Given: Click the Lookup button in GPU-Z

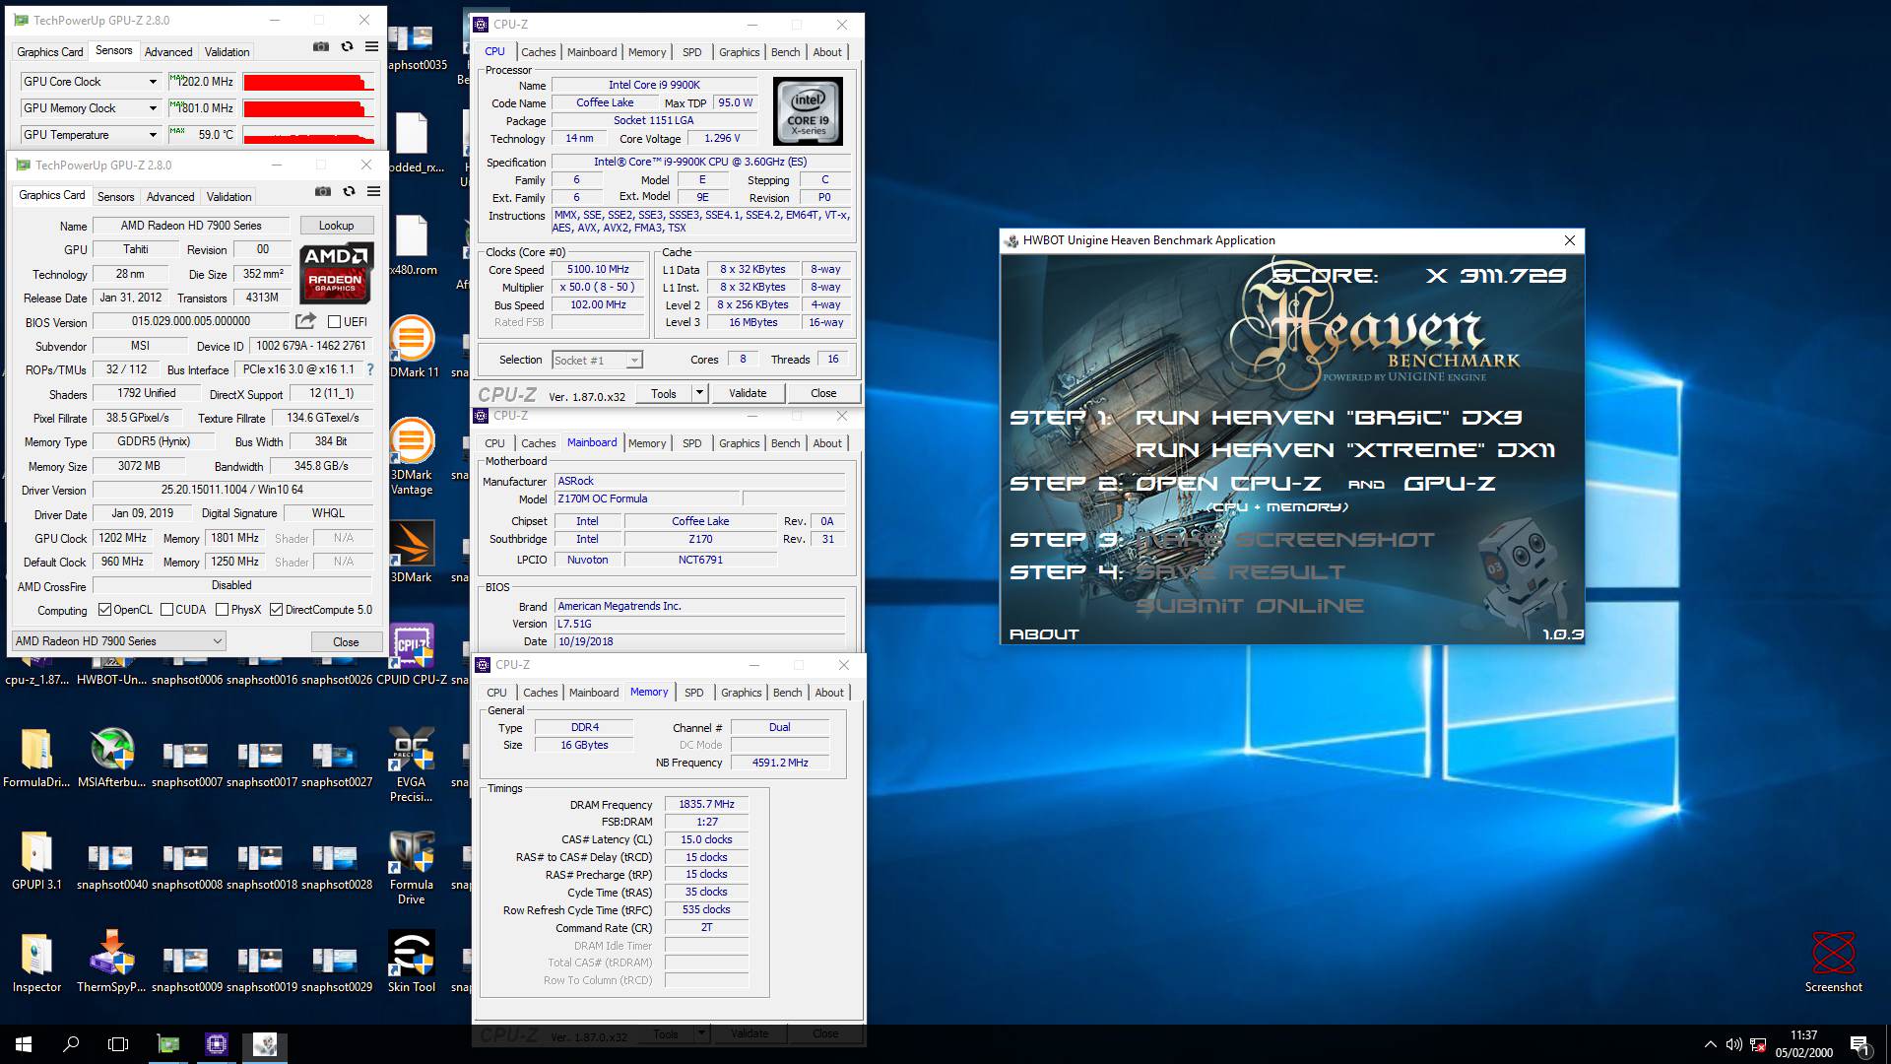Looking at the screenshot, I should click(336, 226).
